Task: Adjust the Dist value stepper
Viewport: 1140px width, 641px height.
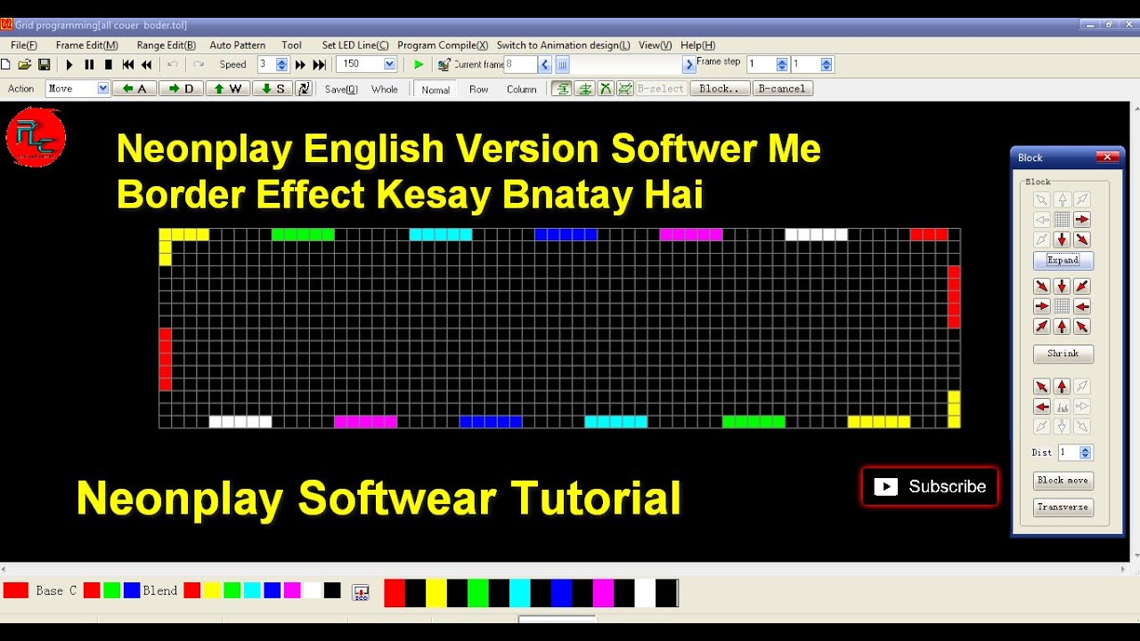Action: (1085, 452)
